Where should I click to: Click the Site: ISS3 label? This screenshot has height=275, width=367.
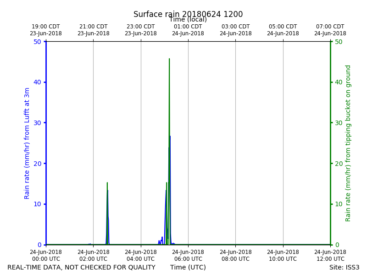point(345,267)
